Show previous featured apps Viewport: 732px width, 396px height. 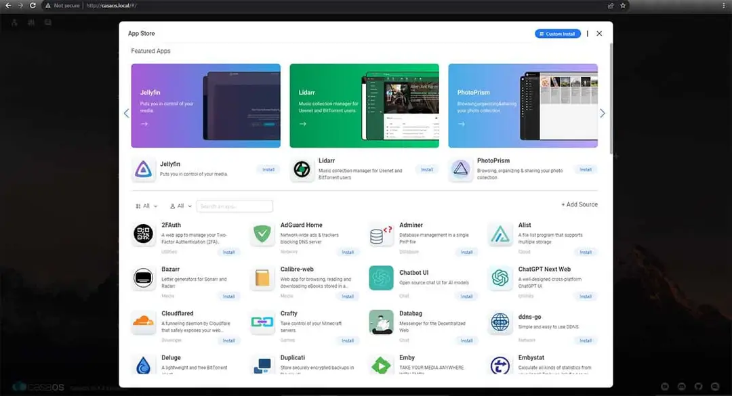click(x=127, y=113)
